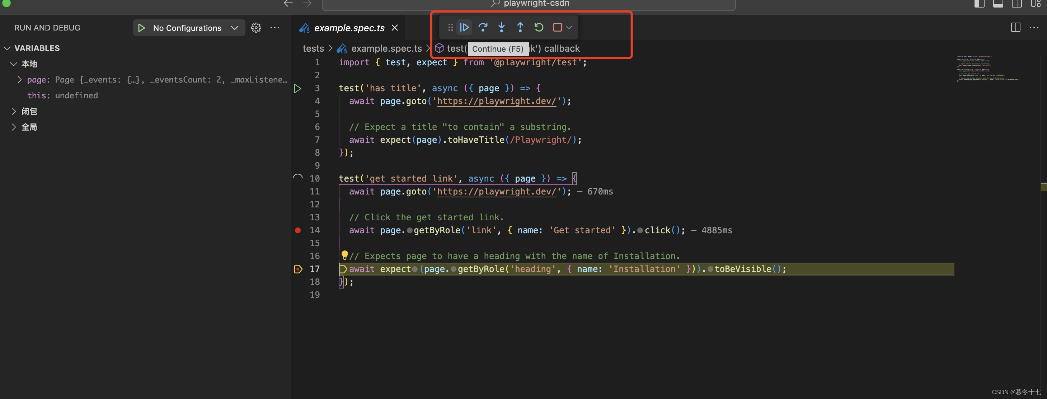Step out using the debug toolbar
Screen dimensions: 1047x399
(520, 27)
